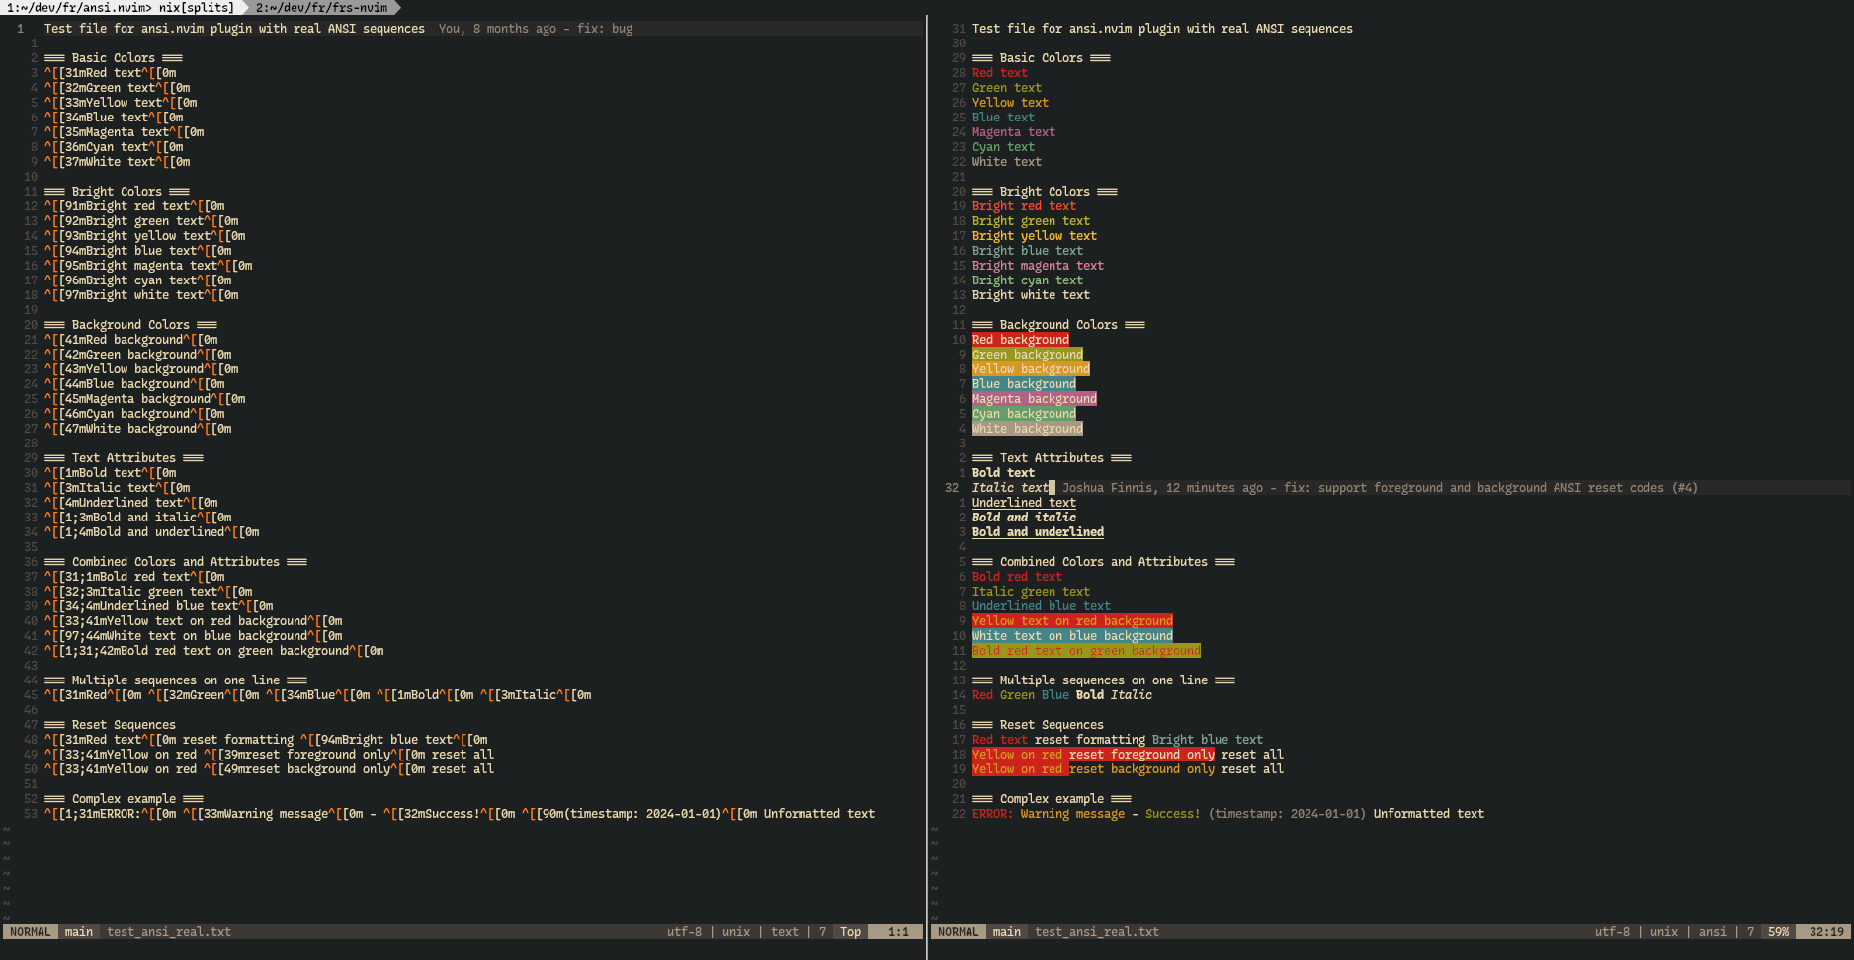Click line number 53 in left gutter
Screen dimensions: 1854x960
(x=30, y=814)
